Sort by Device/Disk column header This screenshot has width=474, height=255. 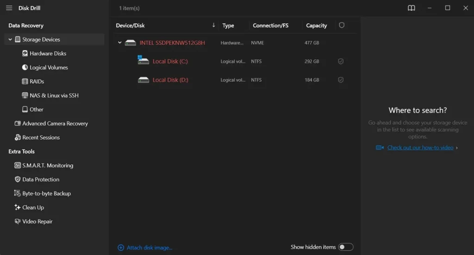pos(130,25)
